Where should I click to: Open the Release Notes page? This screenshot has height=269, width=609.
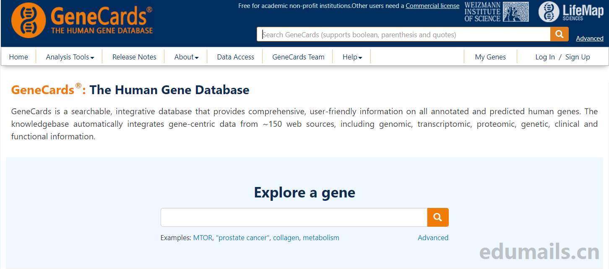[134, 57]
